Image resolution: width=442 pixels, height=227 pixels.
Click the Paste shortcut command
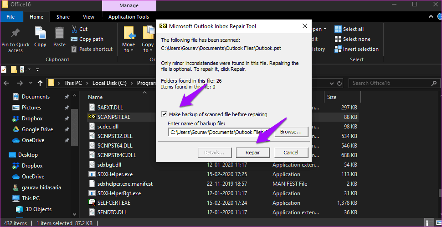92,49
